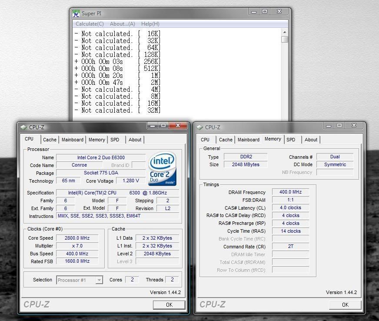Click the right CPU-Z window title icon
Screen dimensions: 379x321
click(x=199, y=127)
